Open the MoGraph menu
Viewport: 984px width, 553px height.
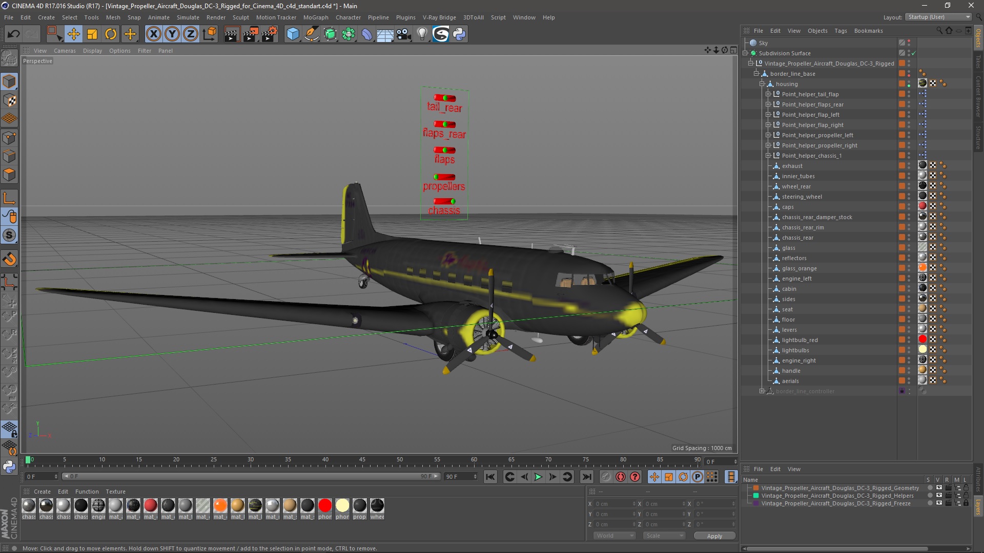coord(316,17)
